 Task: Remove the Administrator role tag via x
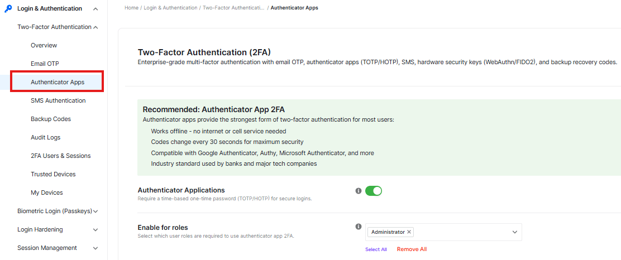coord(409,232)
